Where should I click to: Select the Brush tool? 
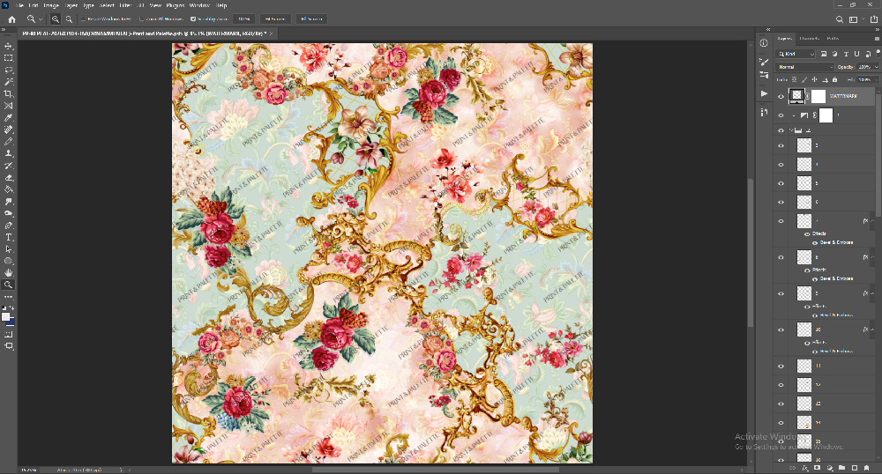pos(9,142)
